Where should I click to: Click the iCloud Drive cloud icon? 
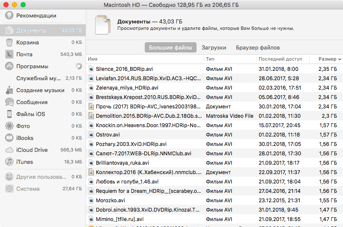[x=9, y=150]
